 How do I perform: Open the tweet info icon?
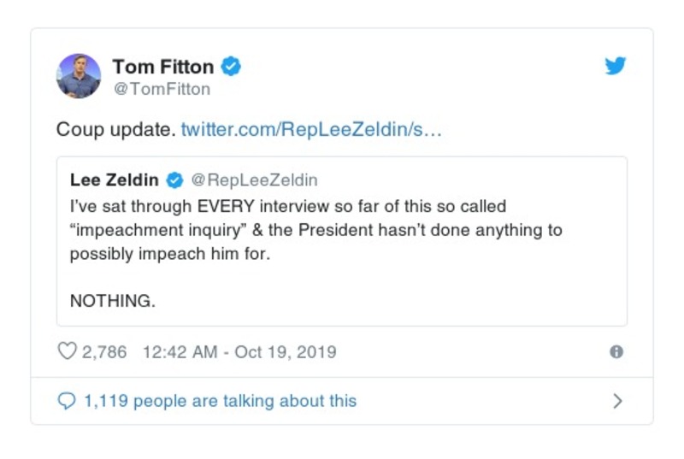pyautogui.click(x=616, y=351)
